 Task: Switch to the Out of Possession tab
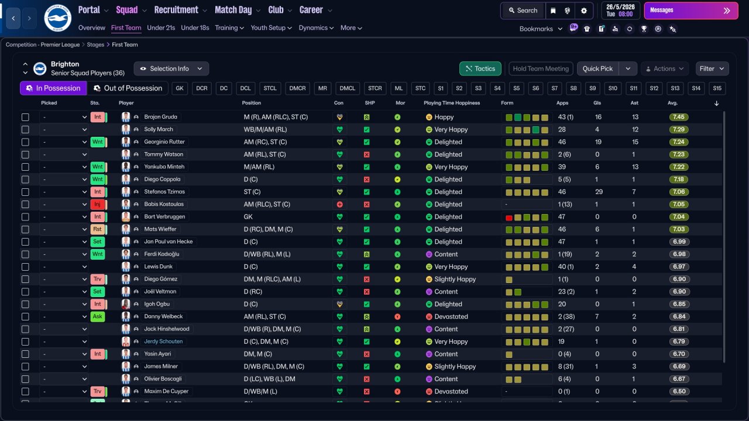(x=128, y=88)
